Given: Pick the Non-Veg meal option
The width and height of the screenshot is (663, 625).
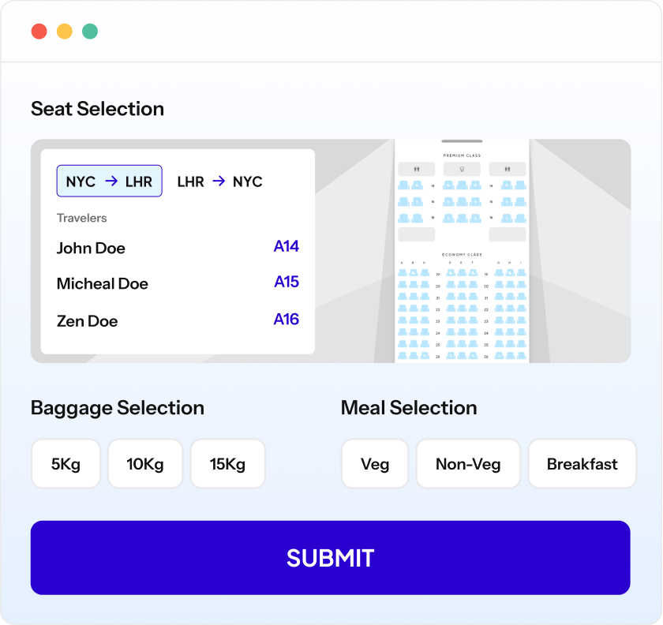Looking at the screenshot, I should pyautogui.click(x=468, y=464).
